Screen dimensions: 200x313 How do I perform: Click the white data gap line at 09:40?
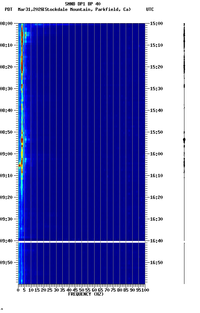[x=82, y=242]
